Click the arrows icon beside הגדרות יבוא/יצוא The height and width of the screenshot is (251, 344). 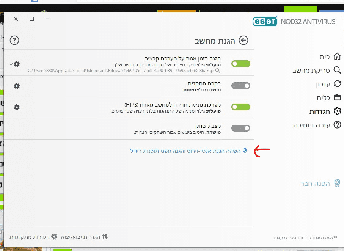(105, 237)
